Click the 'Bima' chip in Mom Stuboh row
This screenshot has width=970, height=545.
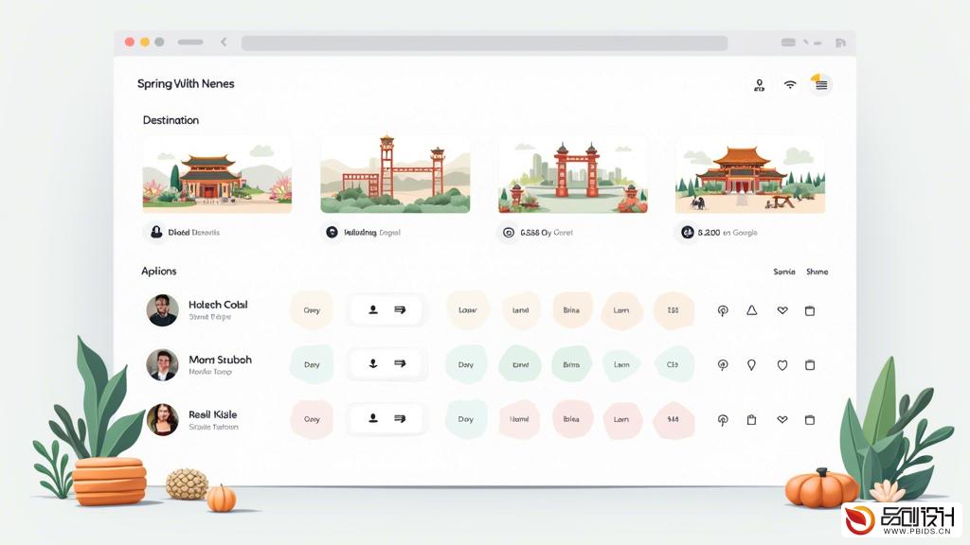click(x=571, y=364)
